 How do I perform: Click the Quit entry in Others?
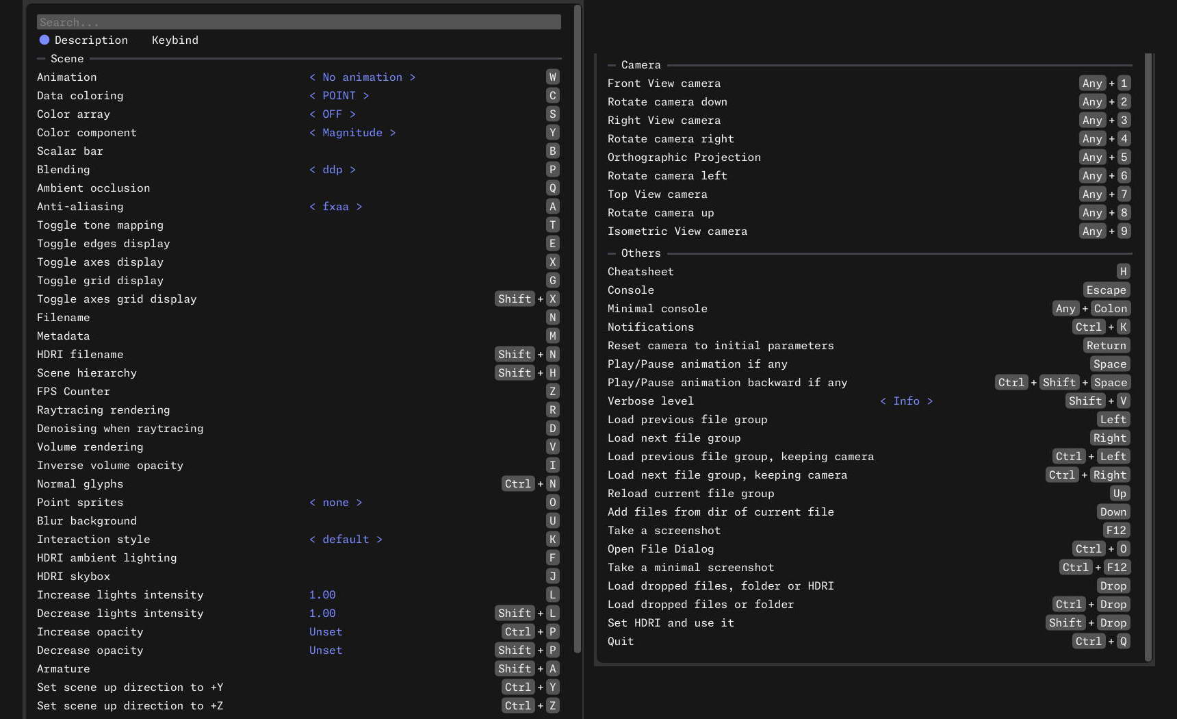pyautogui.click(x=621, y=642)
